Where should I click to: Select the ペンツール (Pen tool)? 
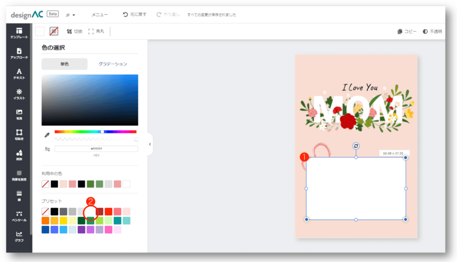(x=19, y=216)
